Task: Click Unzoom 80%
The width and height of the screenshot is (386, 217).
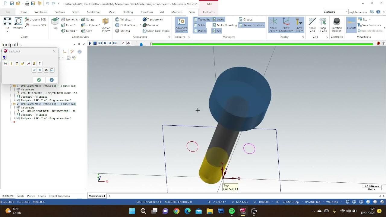Action: click(36, 25)
